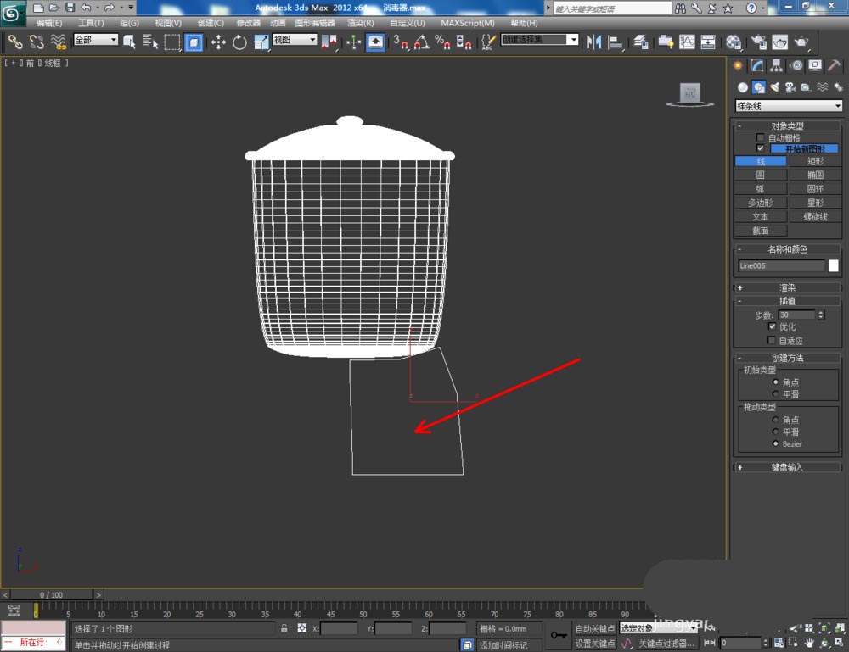Activate the Rotate tool
The image size is (849, 652).
pyautogui.click(x=239, y=42)
